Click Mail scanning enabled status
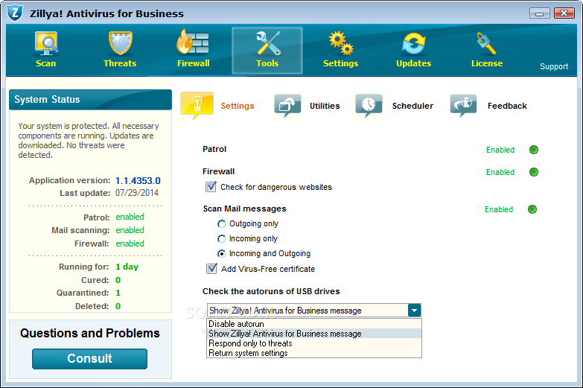Viewport: 583px width, 388px height. tap(130, 230)
